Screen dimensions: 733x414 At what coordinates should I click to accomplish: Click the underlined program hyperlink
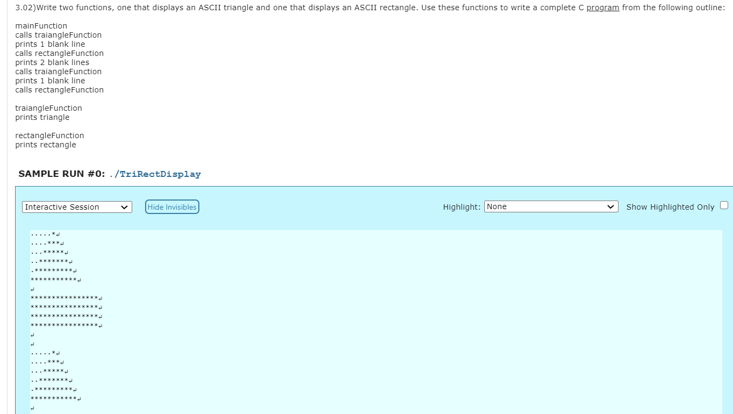601,7
